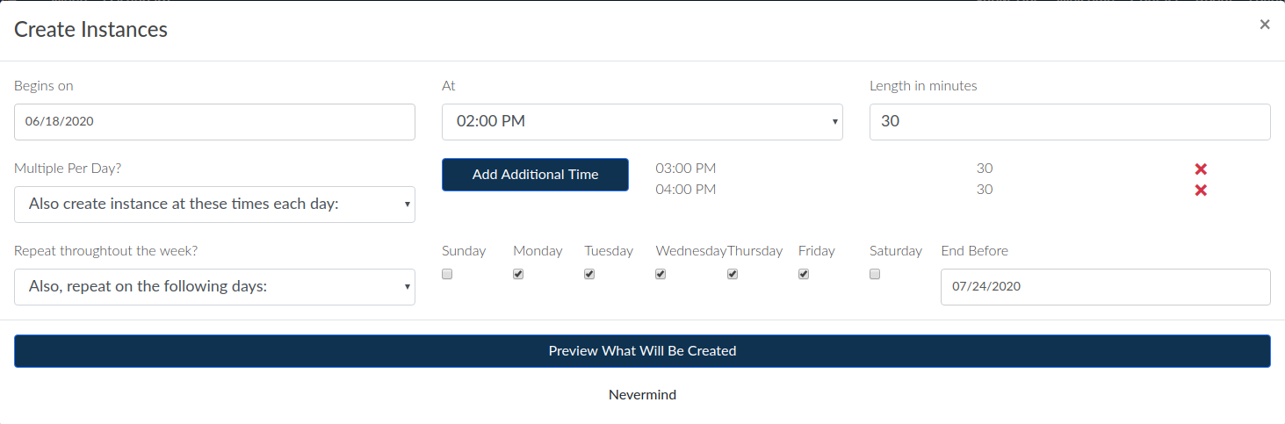Open Repeat throughout the week dropdown
This screenshot has height=424, width=1285.
tap(214, 287)
